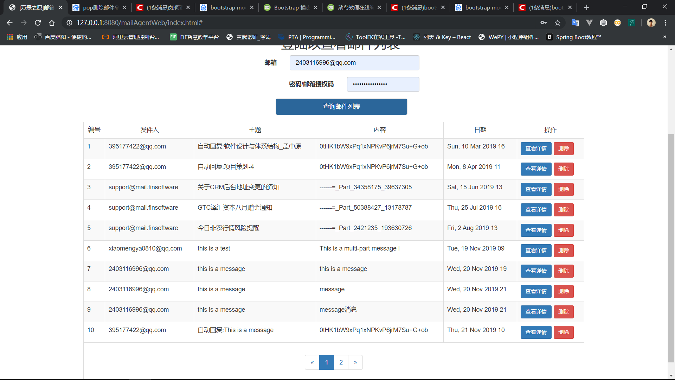Switch to pop删除邮件 tab
Viewport: 675px width, 380px height.
(99, 7)
